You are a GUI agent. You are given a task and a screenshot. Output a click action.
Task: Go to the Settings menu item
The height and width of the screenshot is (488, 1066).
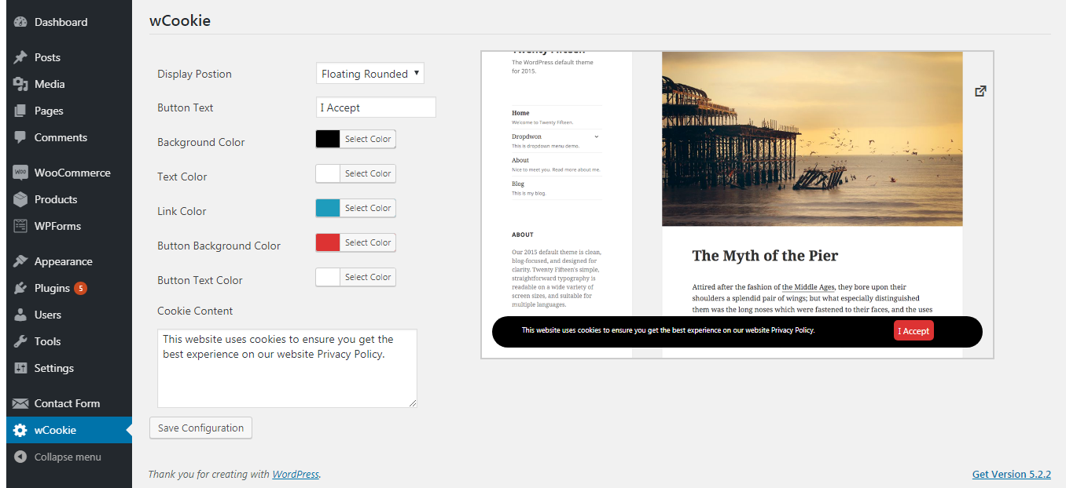[53, 368]
